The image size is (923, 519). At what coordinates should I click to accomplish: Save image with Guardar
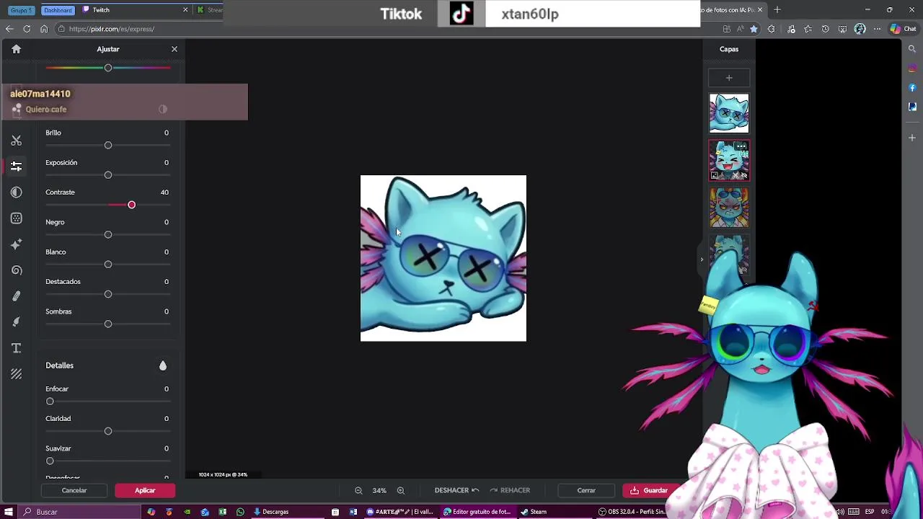(x=651, y=490)
